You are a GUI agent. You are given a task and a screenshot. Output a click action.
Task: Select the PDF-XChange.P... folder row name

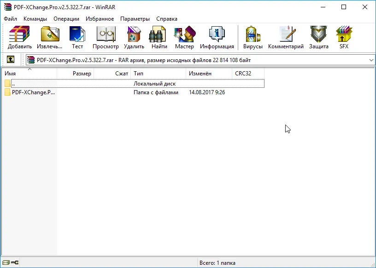point(33,92)
